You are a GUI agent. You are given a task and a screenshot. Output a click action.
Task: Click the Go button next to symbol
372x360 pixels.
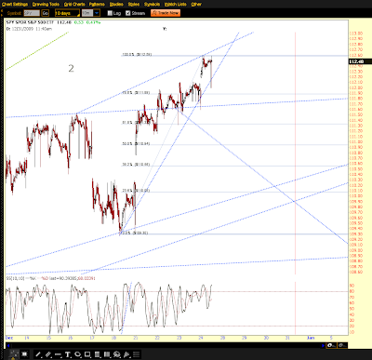coord(46,13)
